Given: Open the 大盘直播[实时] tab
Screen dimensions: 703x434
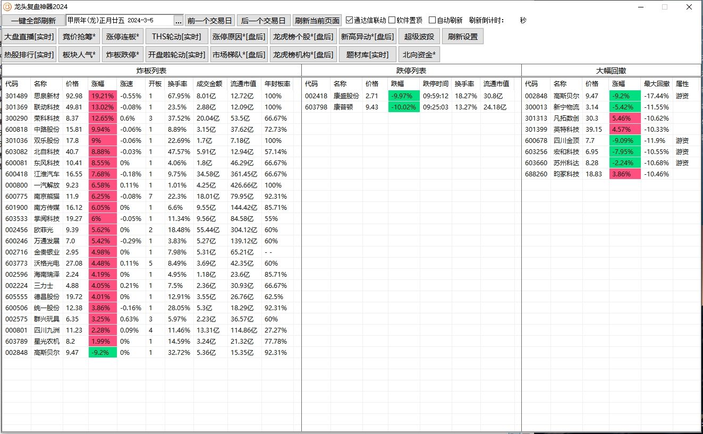Looking at the screenshot, I should (x=29, y=37).
